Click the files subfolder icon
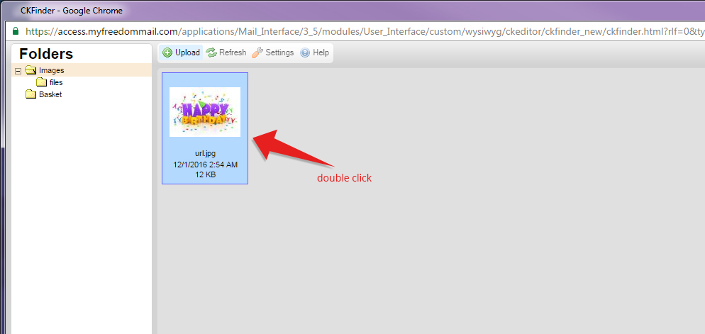Image resolution: width=705 pixels, height=334 pixels. 41,82
